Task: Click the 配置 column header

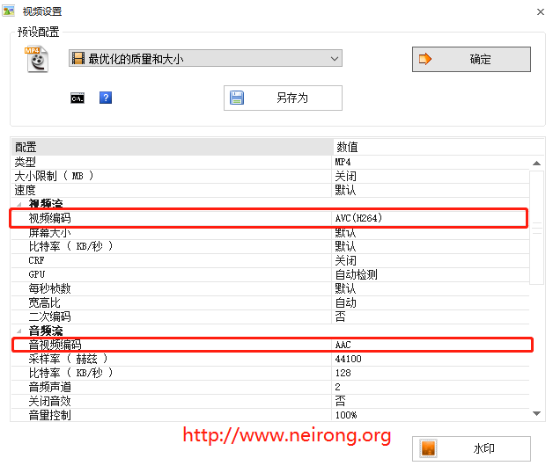Action: 172,147
